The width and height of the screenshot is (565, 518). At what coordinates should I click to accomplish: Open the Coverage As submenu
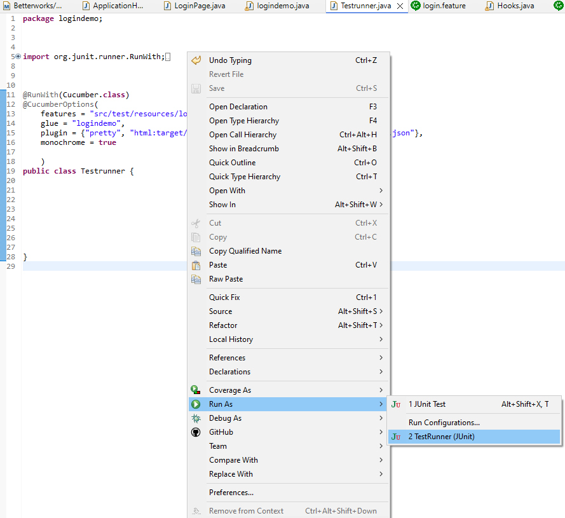(289, 390)
